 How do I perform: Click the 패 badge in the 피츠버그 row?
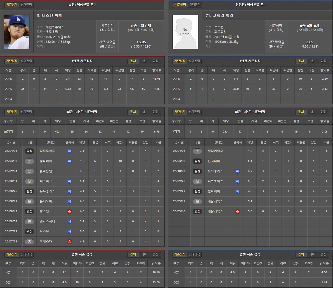[70, 181]
